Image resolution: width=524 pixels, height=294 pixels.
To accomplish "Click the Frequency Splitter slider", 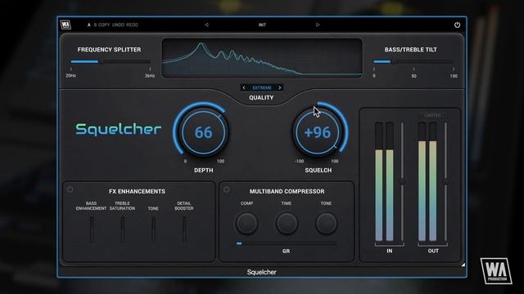I will 111,62.
